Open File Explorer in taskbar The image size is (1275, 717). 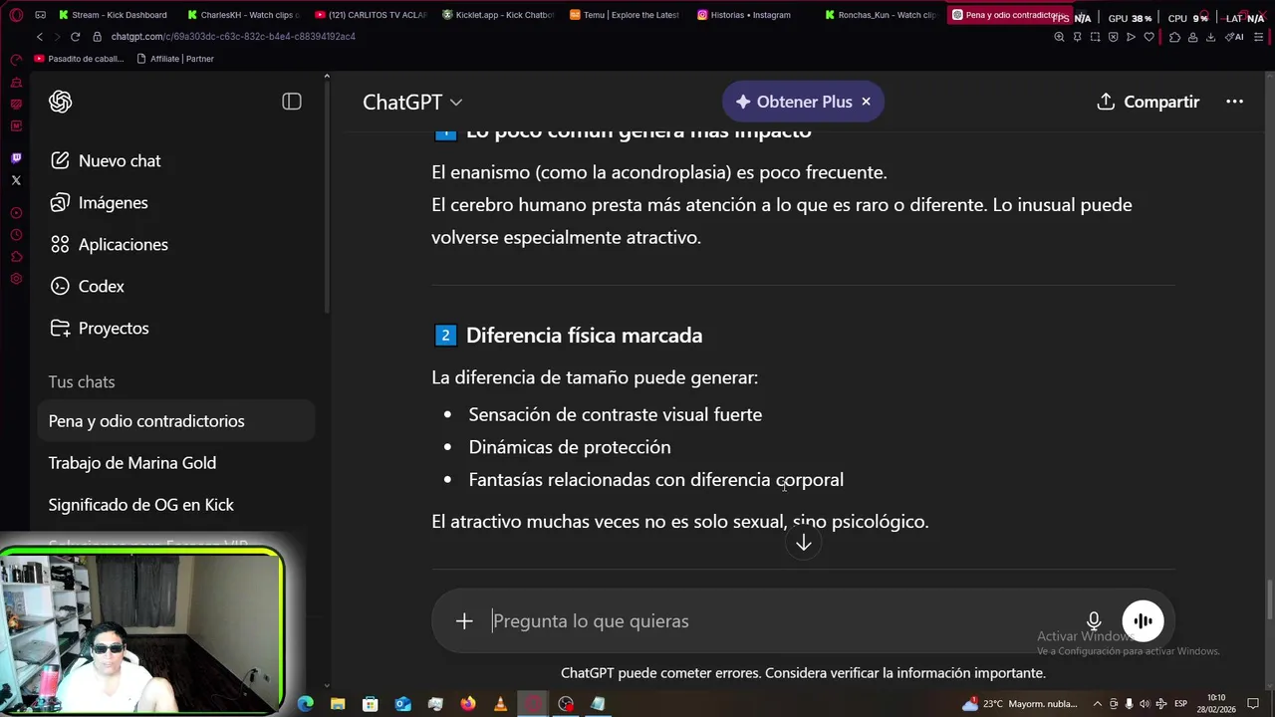coord(338,704)
